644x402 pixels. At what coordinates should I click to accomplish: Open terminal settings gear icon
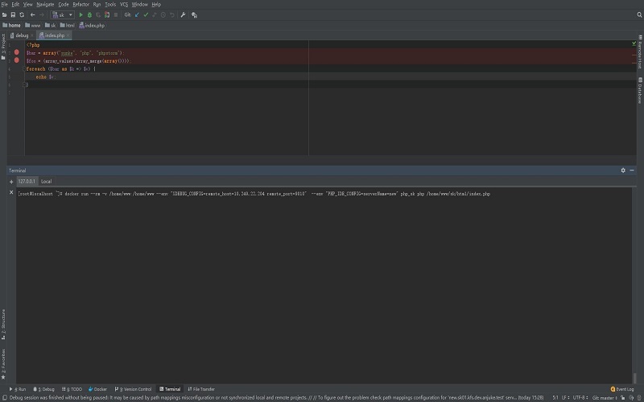click(623, 170)
